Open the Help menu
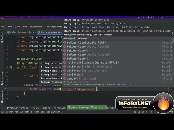The width and height of the screenshot is (174, 130). 52,17
